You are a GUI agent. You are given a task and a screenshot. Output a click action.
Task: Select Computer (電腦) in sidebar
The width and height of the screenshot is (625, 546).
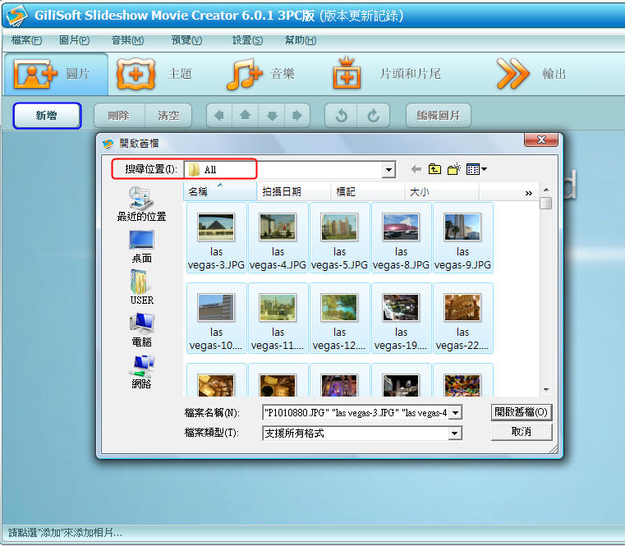(x=141, y=330)
